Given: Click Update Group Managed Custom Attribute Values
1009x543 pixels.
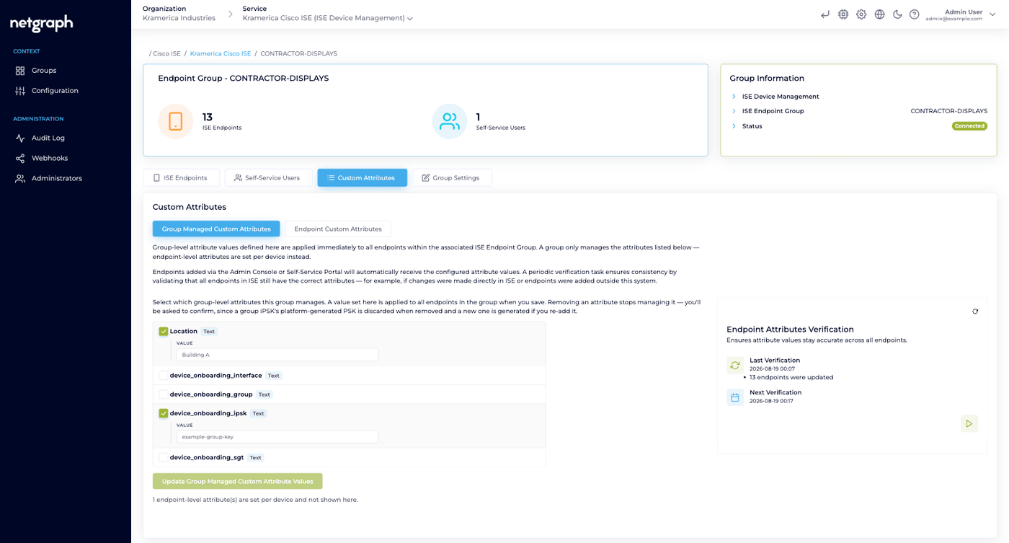Looking at the screenshot, I should pos(238,481).
